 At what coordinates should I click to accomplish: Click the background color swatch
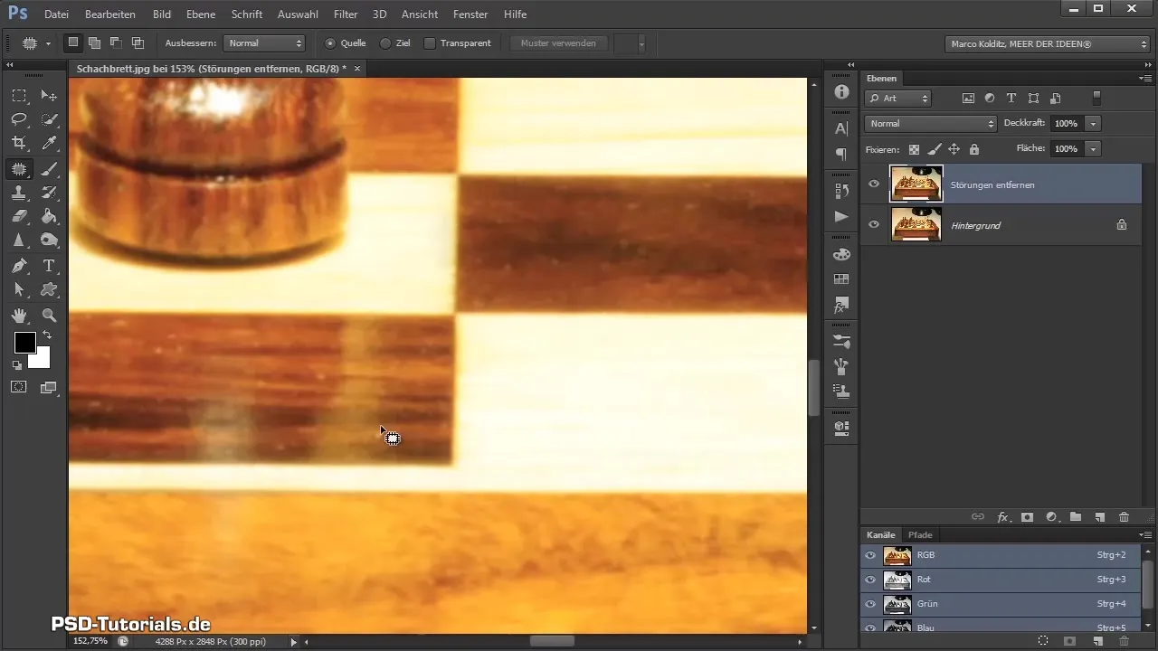click(x=43, y=361)
